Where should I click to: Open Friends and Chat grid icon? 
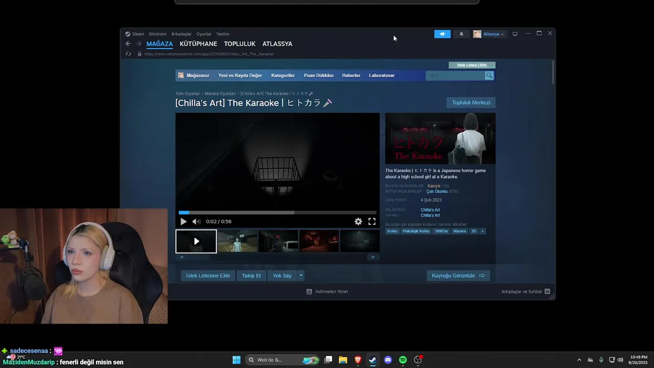[x=547, y=291]
